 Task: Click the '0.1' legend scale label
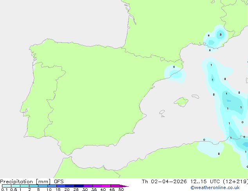click(4, 189)
